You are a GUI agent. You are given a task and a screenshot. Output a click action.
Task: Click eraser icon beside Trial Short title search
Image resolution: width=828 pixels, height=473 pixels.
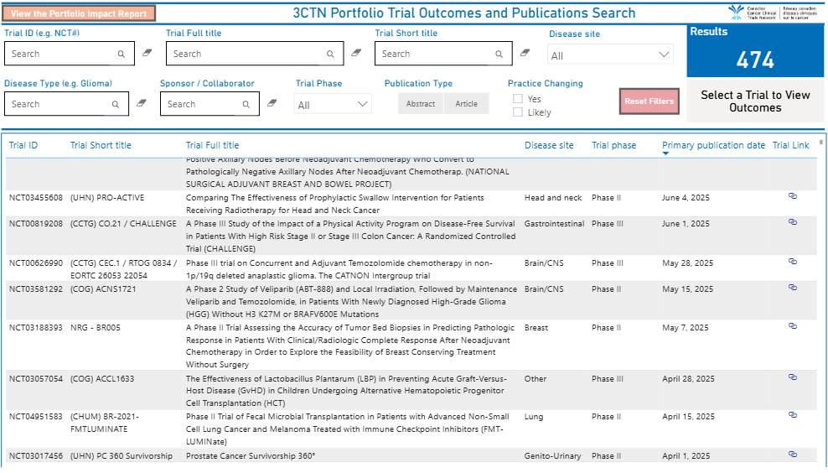point(525,53)
